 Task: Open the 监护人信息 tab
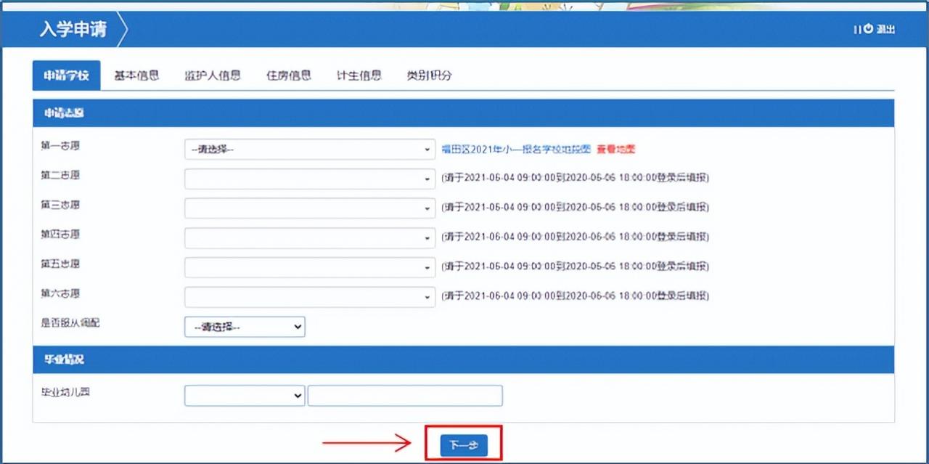pos(212,75)
